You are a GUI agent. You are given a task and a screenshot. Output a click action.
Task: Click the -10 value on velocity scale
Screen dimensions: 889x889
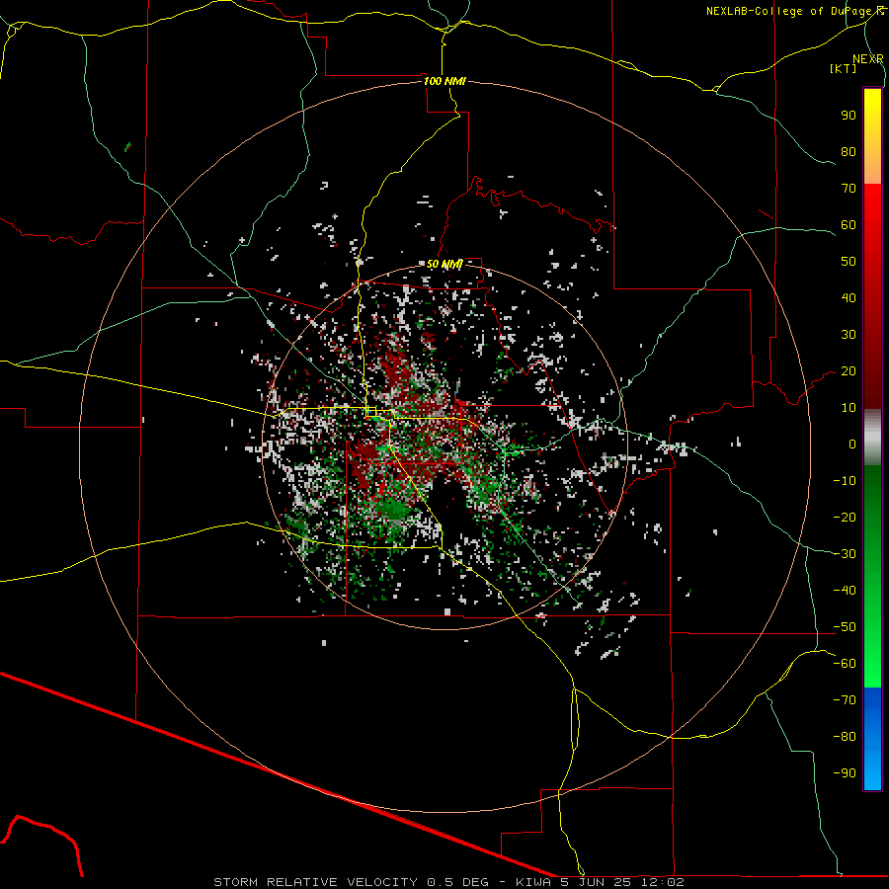point(845,481)
